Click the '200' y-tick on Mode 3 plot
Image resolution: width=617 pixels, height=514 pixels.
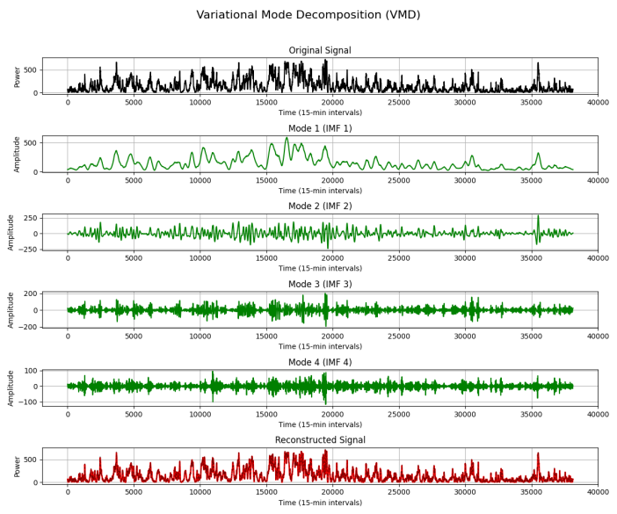coord(31,293)
